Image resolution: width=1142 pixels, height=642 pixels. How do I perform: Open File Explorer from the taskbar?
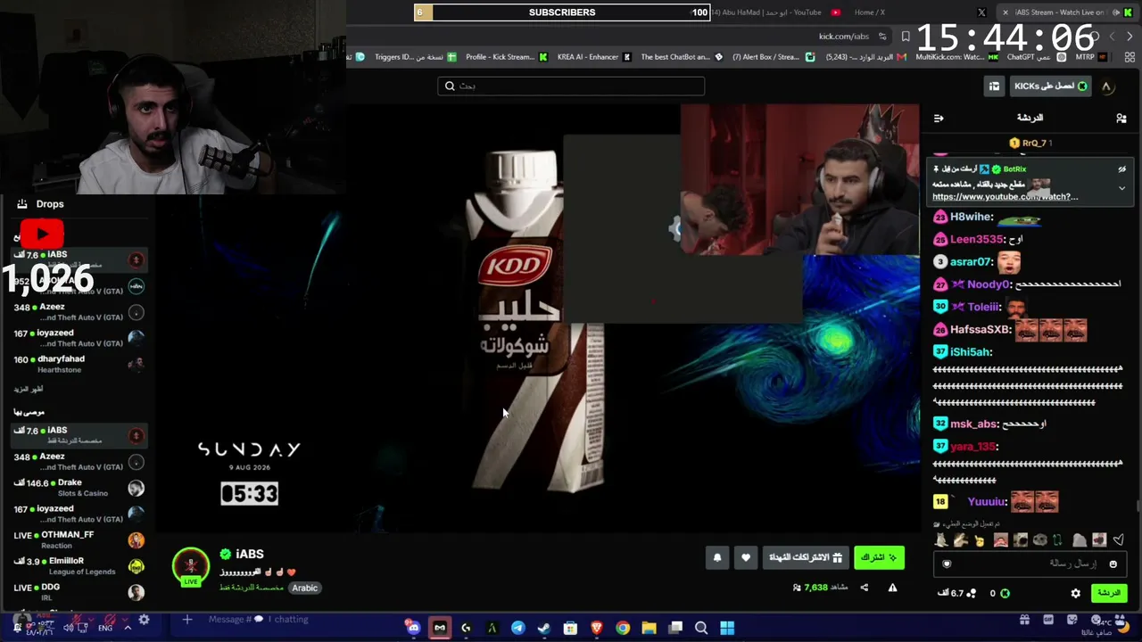click(x=649, y=628)
